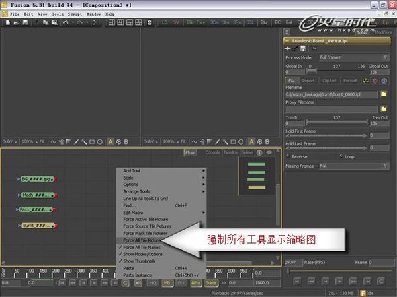
Task: Expand the Arrange Tools submenu
Action: 161,191
